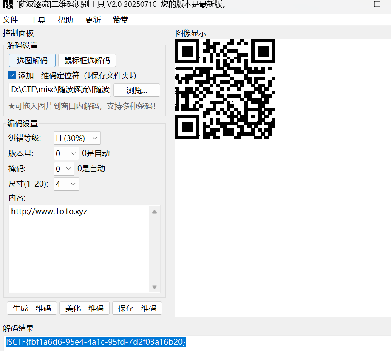The width and height of the screenshot is (391, 351).
Task: Click the scroll down arrow in content box
Action: coord(155,287)
